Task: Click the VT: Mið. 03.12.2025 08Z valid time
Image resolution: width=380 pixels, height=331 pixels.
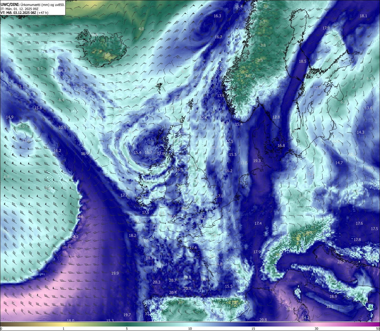Action: point(24,13)
